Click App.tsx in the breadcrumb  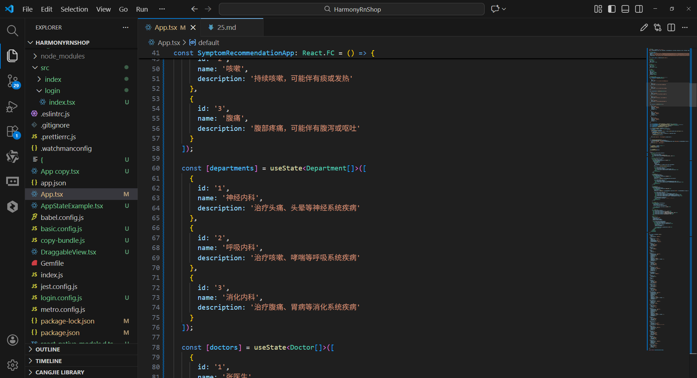[169, 43]
